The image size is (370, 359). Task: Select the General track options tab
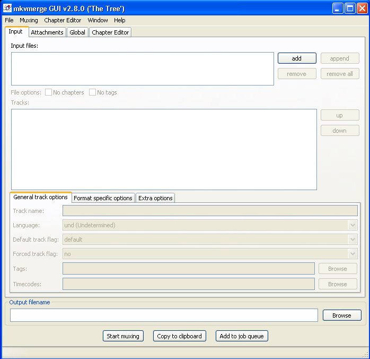[x=41, y=198]
